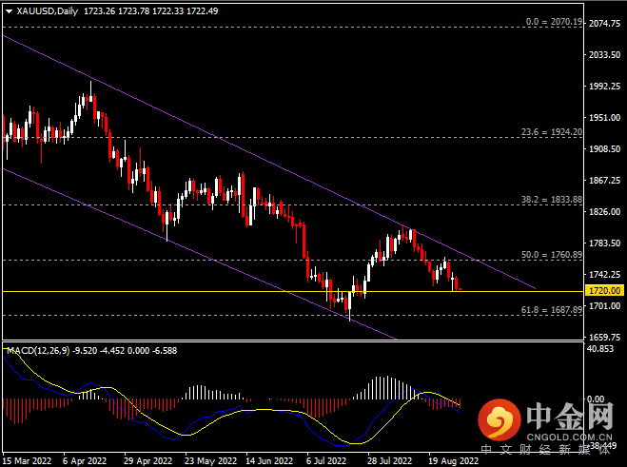
Task: Click the 6 Jul 2022 date label
Action: click(326, 461)
